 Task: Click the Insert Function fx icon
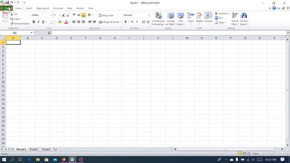point(49,33)
